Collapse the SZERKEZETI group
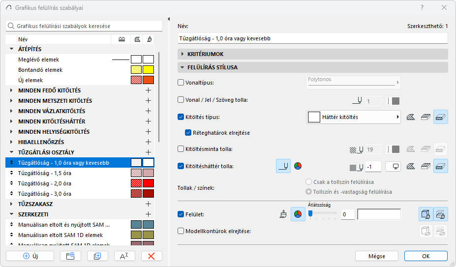 (x=12, y=214)
